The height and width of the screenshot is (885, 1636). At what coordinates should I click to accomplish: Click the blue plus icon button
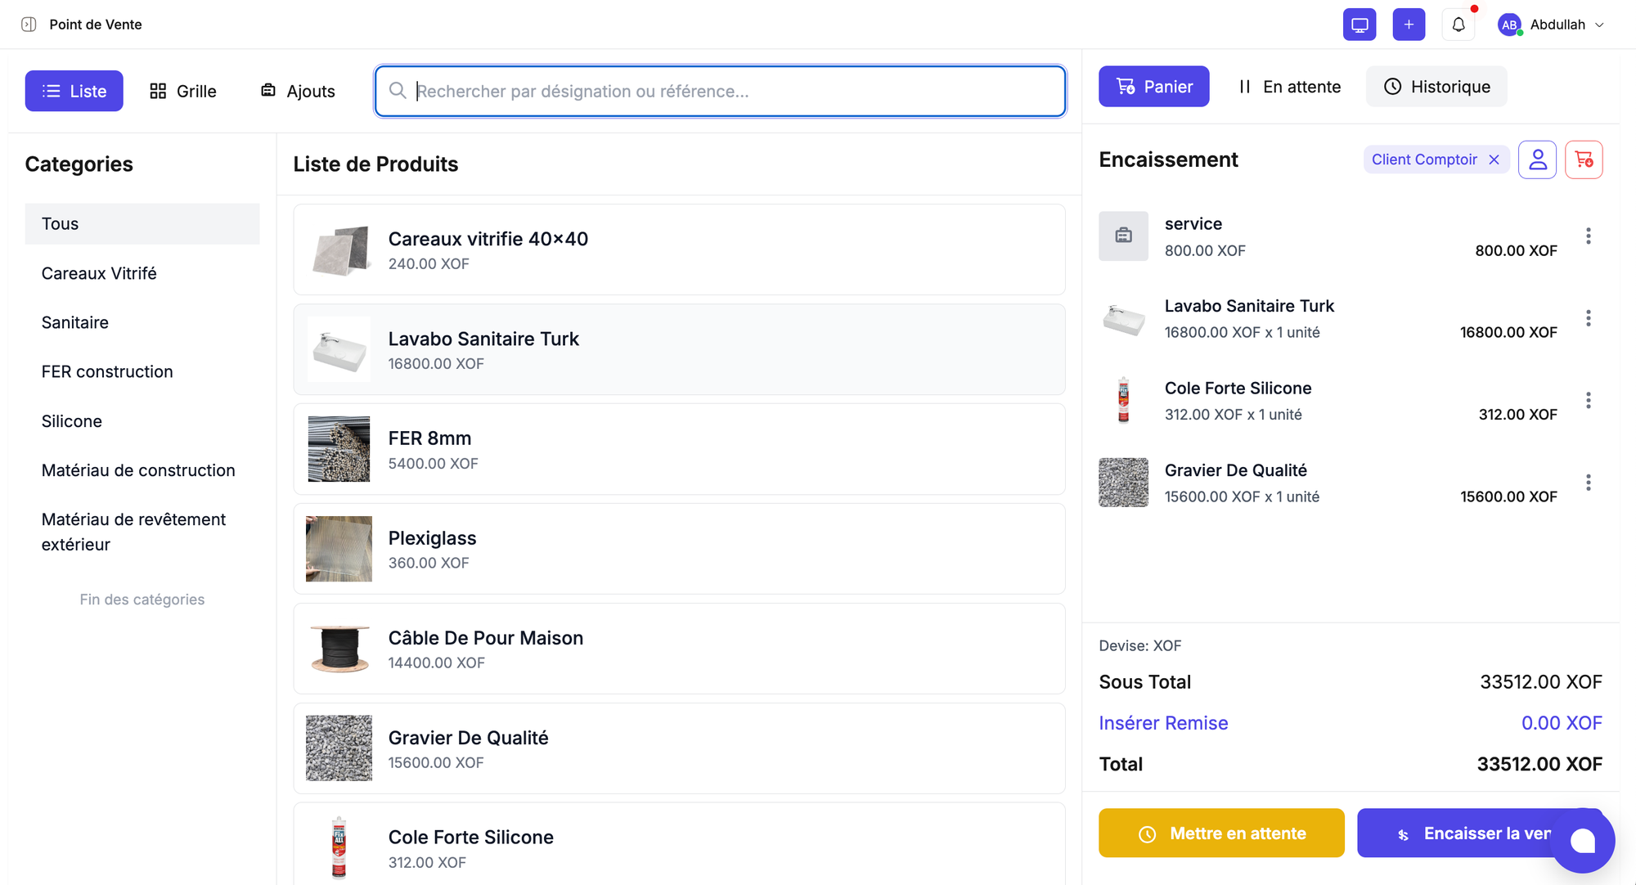[1409, 25]
